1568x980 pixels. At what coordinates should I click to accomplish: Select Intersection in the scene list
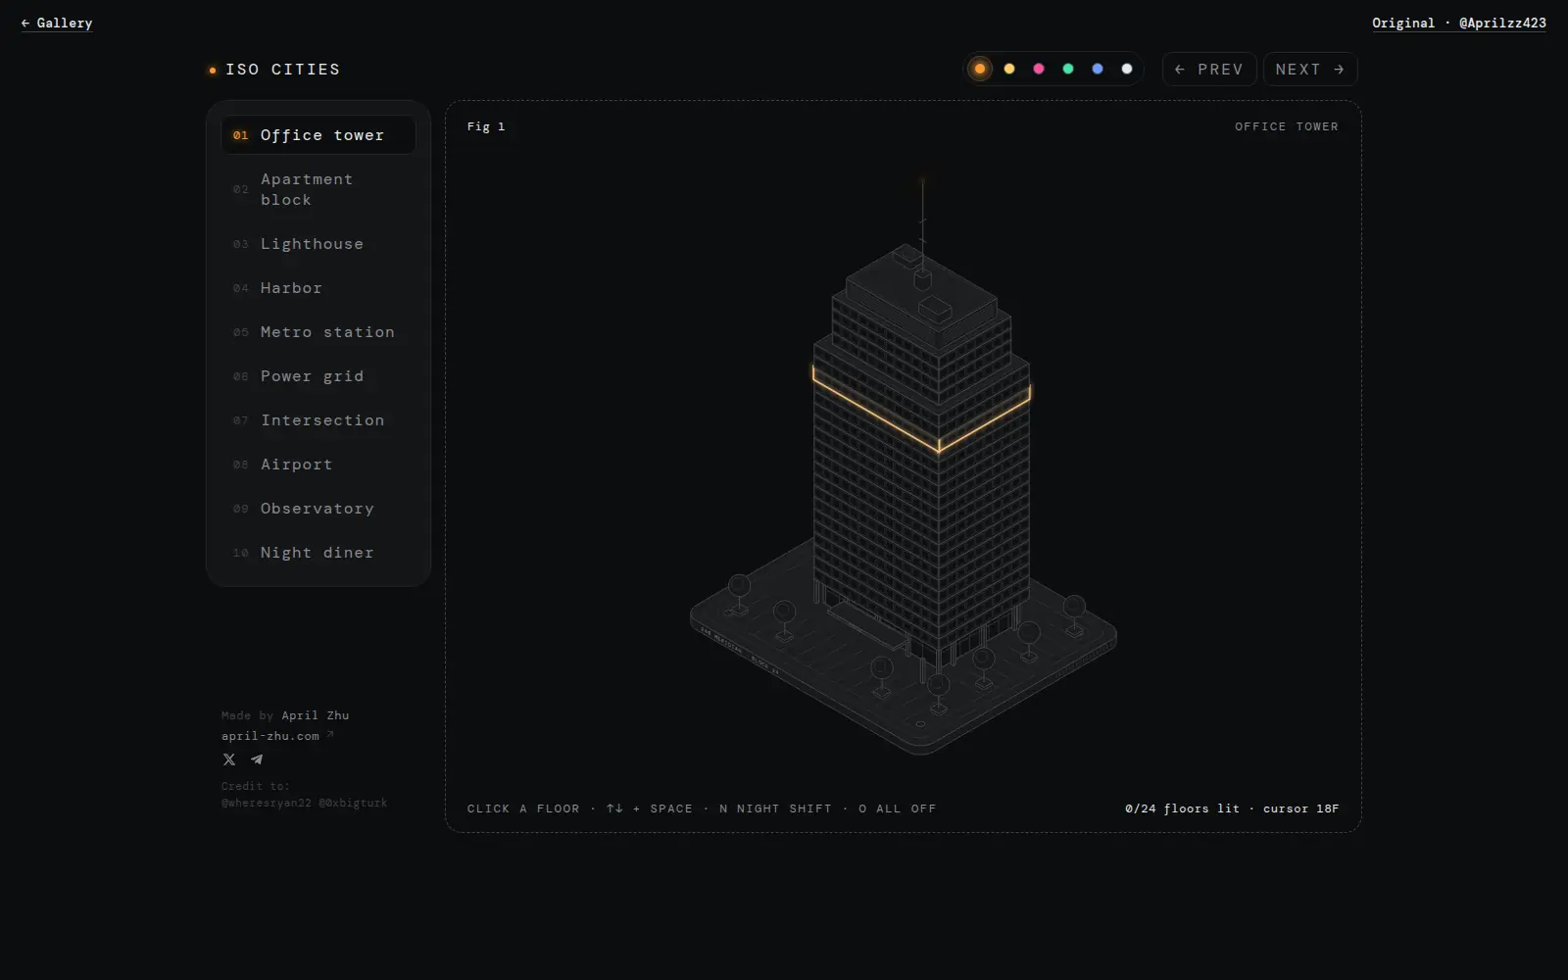pos(318,420)
